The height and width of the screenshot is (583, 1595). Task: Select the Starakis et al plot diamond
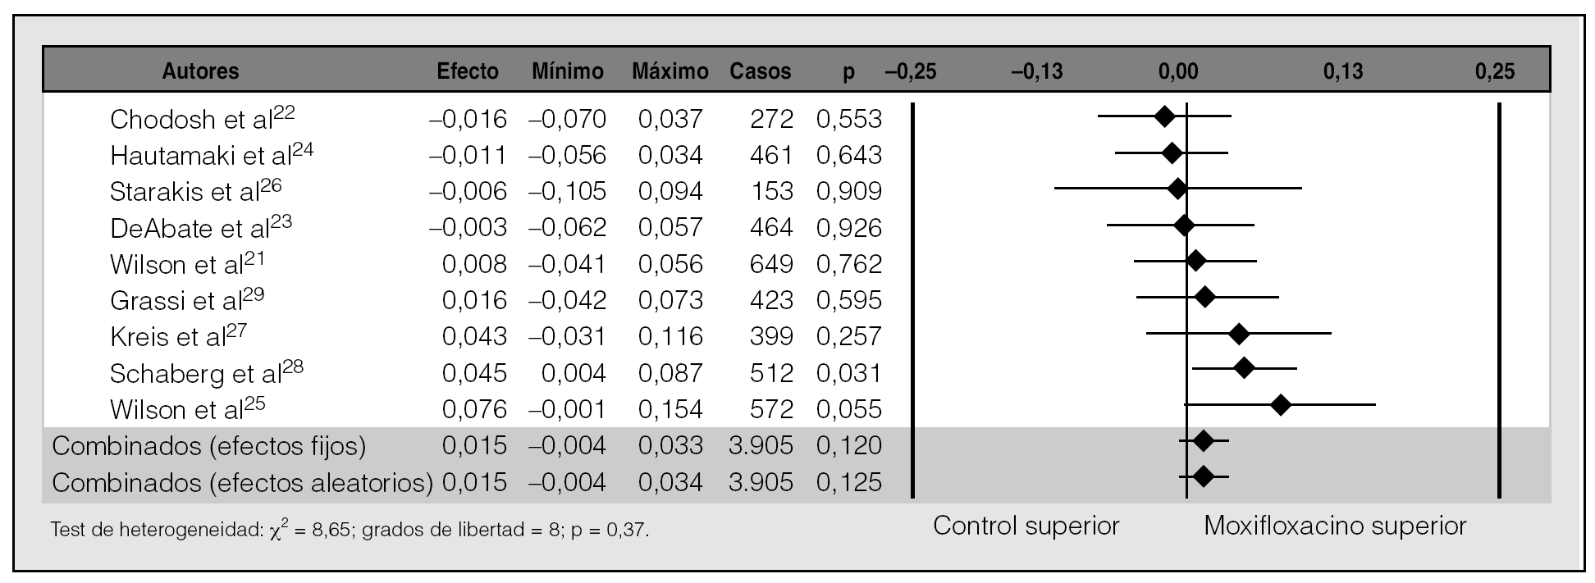tap(1177, 189)
